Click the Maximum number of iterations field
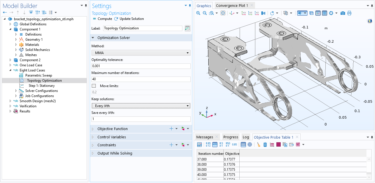The height and width of the screenshot is (183, 375). [x=141, y=79]
